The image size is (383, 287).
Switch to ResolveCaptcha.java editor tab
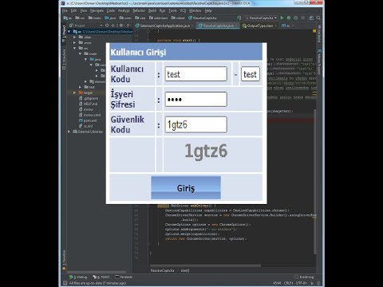coord(218,26)
